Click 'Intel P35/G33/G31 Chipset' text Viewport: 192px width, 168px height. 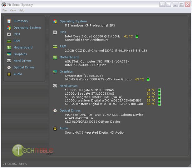pos(85,65)
